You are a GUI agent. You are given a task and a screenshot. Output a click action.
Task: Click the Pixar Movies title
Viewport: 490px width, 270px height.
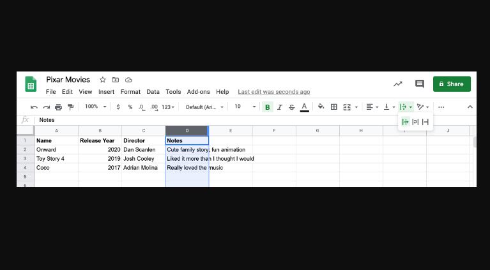68,80
